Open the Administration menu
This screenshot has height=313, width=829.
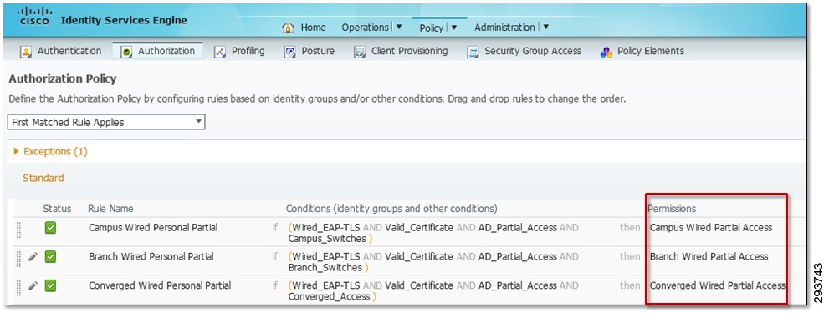coord(505,28)
